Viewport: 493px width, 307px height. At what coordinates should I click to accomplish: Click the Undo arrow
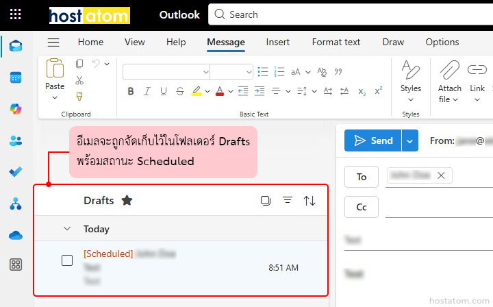click(96, 64)
